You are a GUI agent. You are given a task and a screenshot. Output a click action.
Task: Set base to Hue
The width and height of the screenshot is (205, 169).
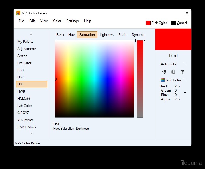(71, 35)
